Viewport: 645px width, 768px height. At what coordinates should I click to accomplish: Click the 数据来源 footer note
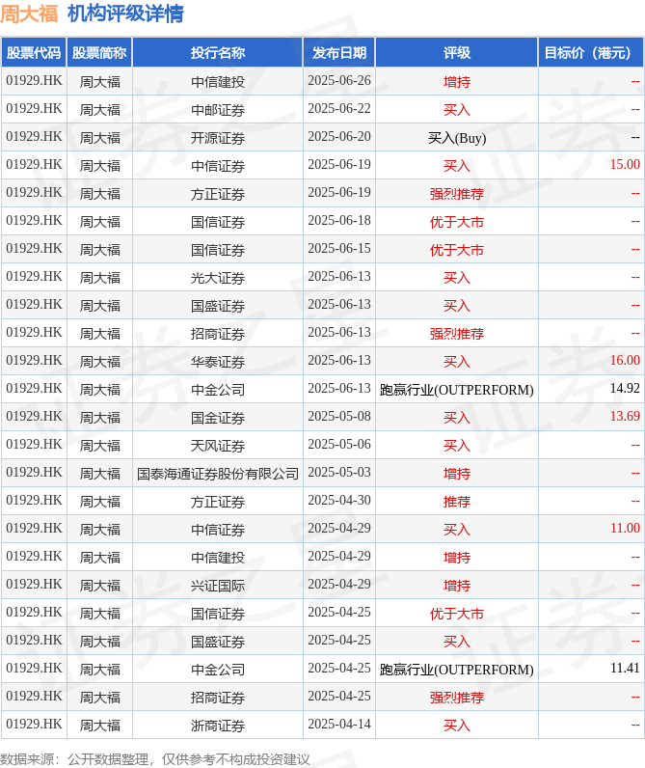(x=154, y=759)
